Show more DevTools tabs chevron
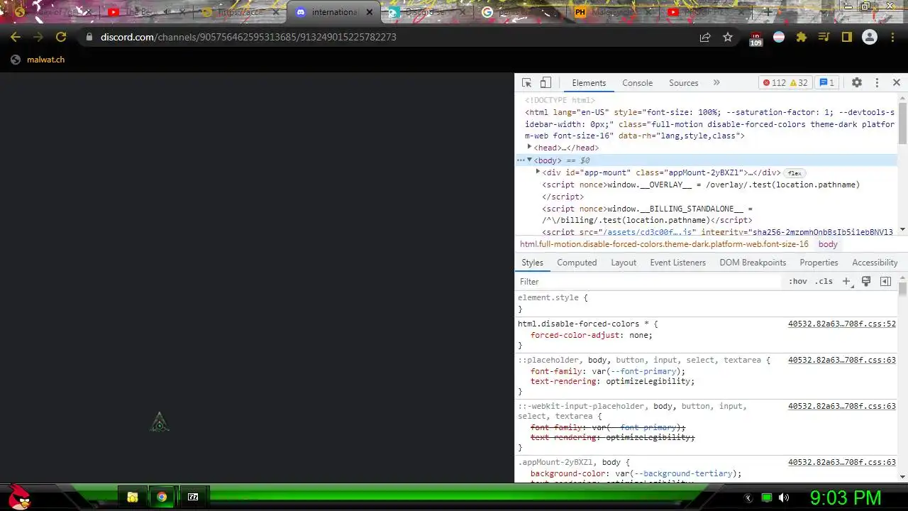This screenshot has width=908, height=511. [716, 83]
